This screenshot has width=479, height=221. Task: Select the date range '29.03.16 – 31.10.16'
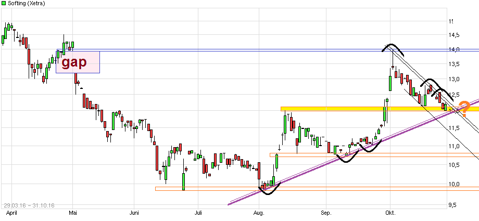(x=29, y=205)
